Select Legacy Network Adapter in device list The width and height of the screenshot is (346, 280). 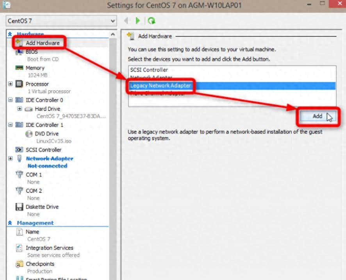[x=232, y=86]
